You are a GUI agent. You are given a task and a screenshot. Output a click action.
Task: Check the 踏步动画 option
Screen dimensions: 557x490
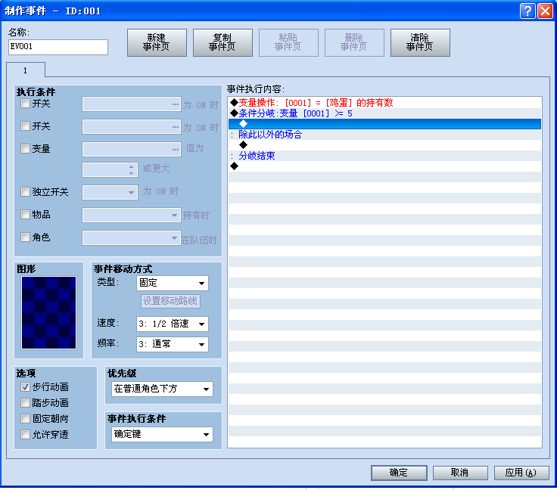(25, 403)
